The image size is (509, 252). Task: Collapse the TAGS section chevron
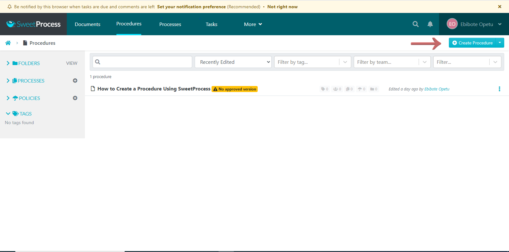[x=8, y=114]
